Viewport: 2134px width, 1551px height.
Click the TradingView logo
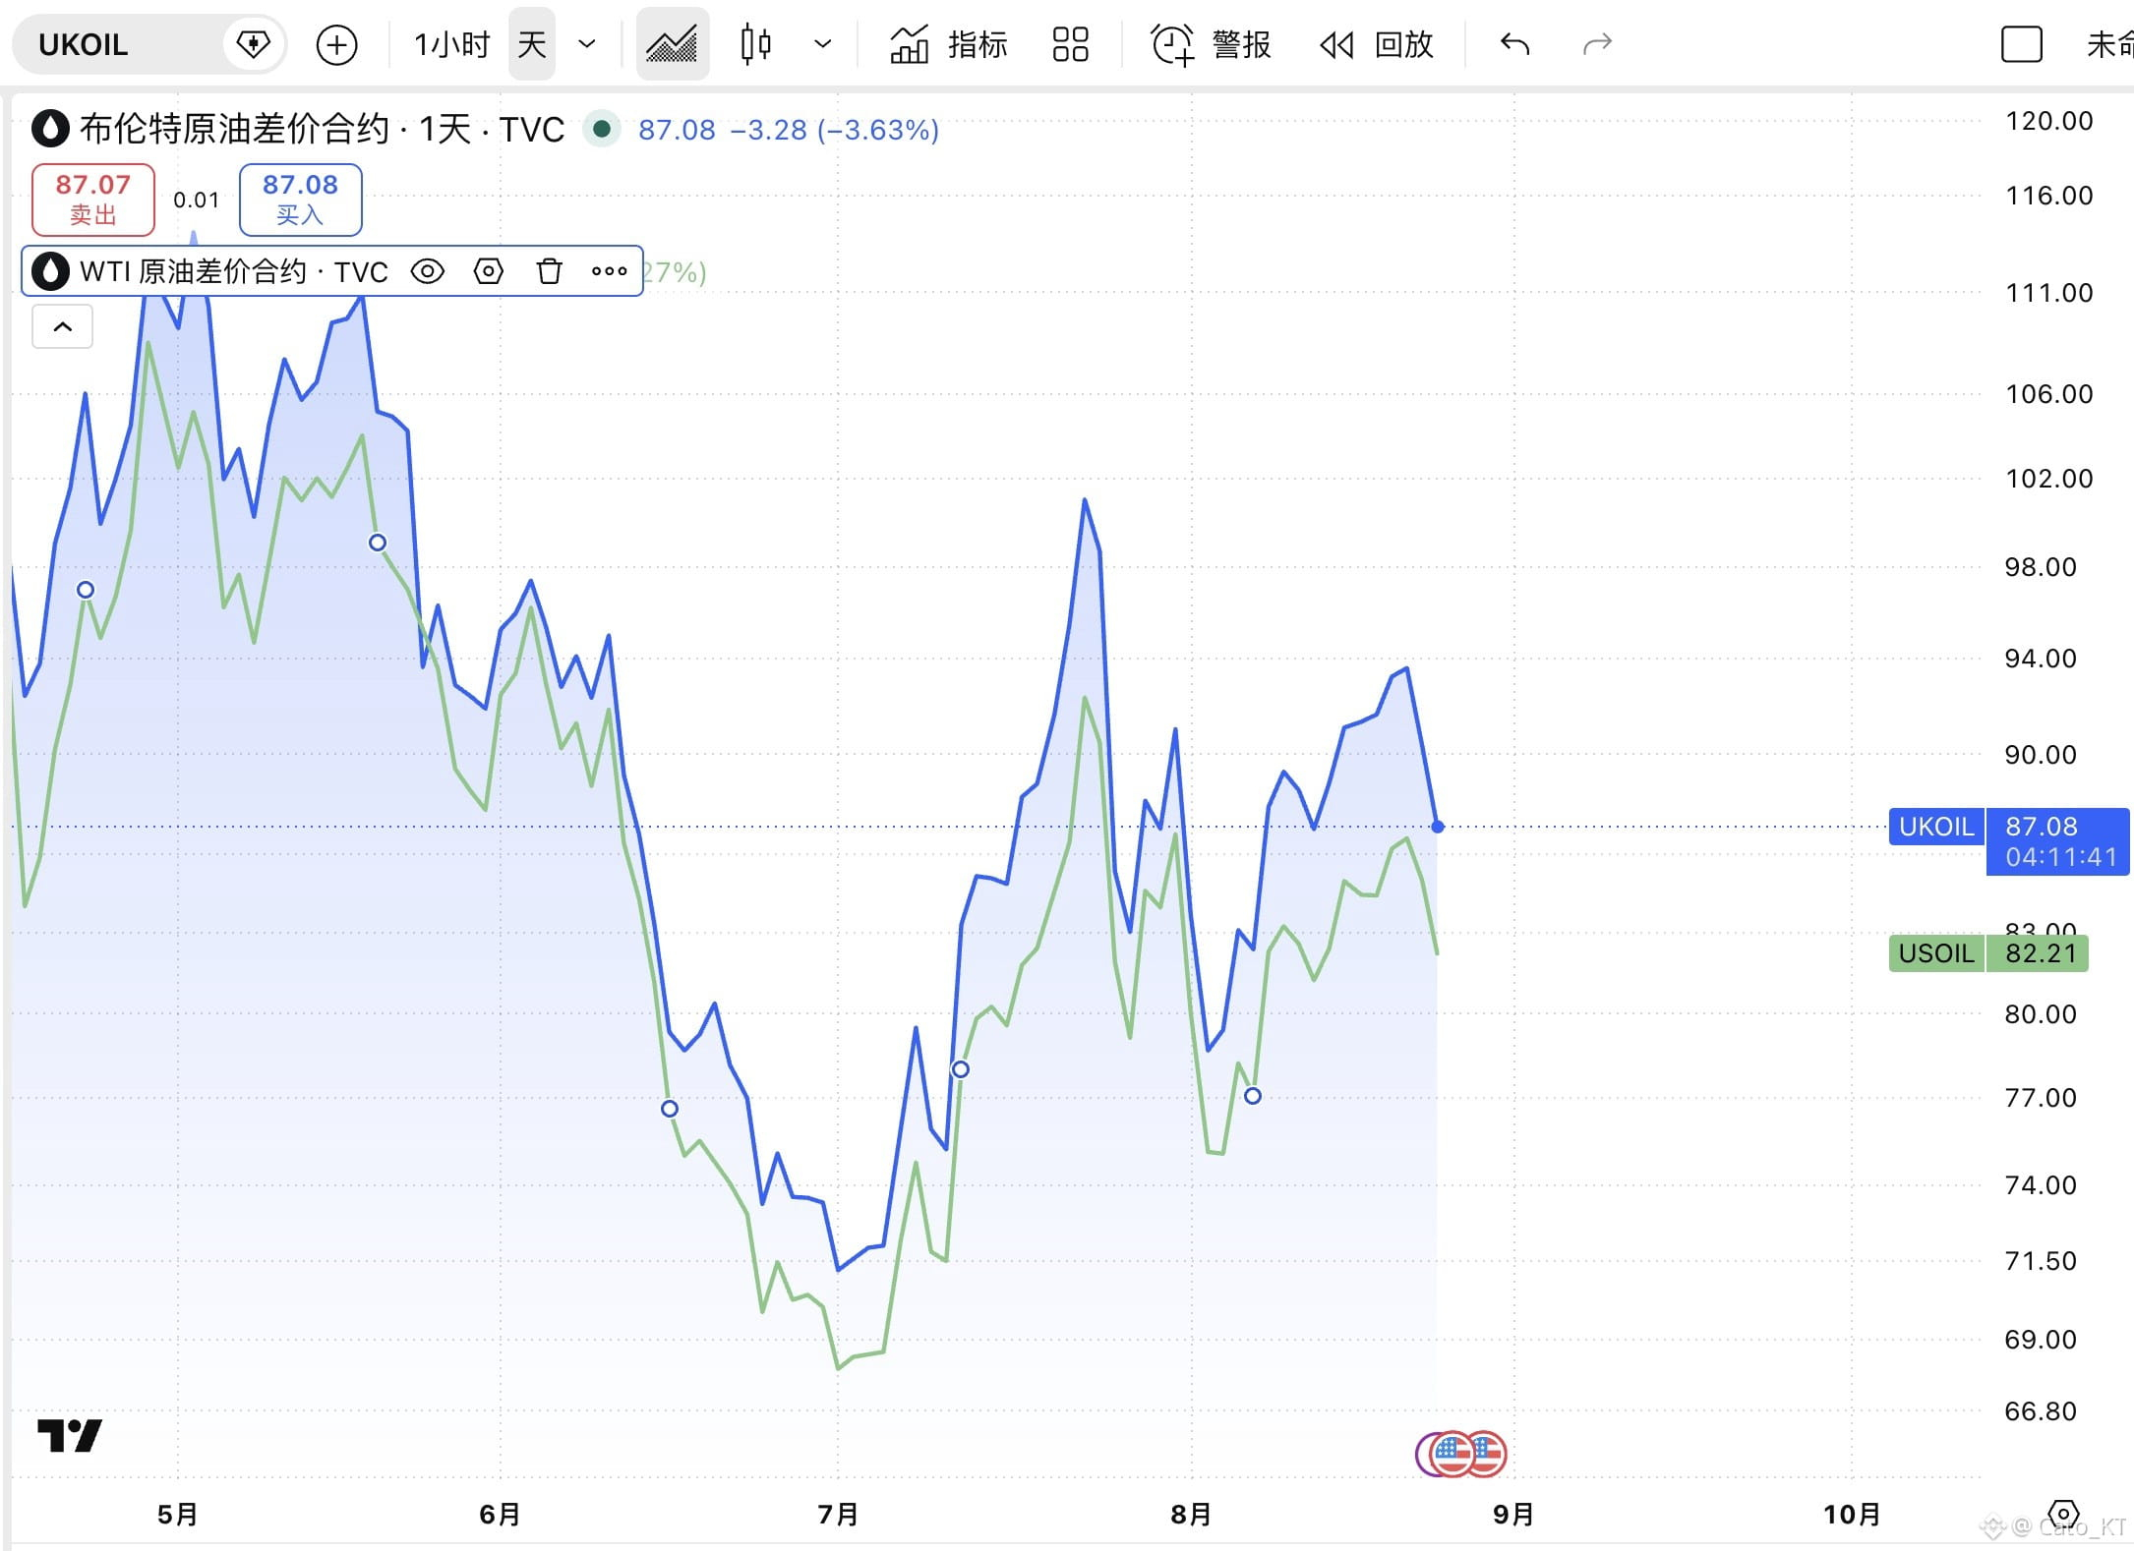70,1436
